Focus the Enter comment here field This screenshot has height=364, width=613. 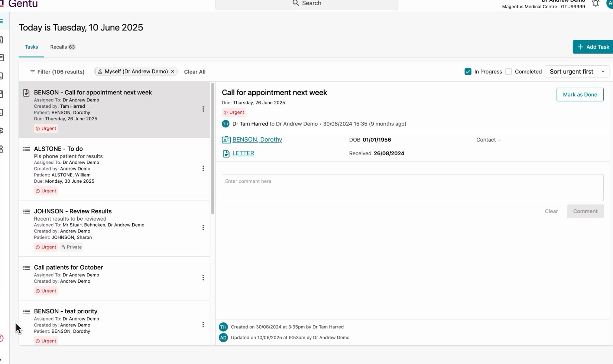coord(412,188)
